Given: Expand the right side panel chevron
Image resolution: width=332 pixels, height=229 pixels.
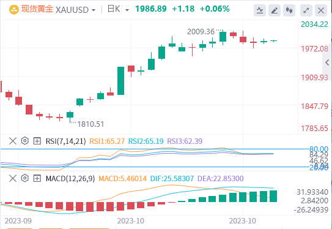Looking at the screenshot, I should (327, 62).
